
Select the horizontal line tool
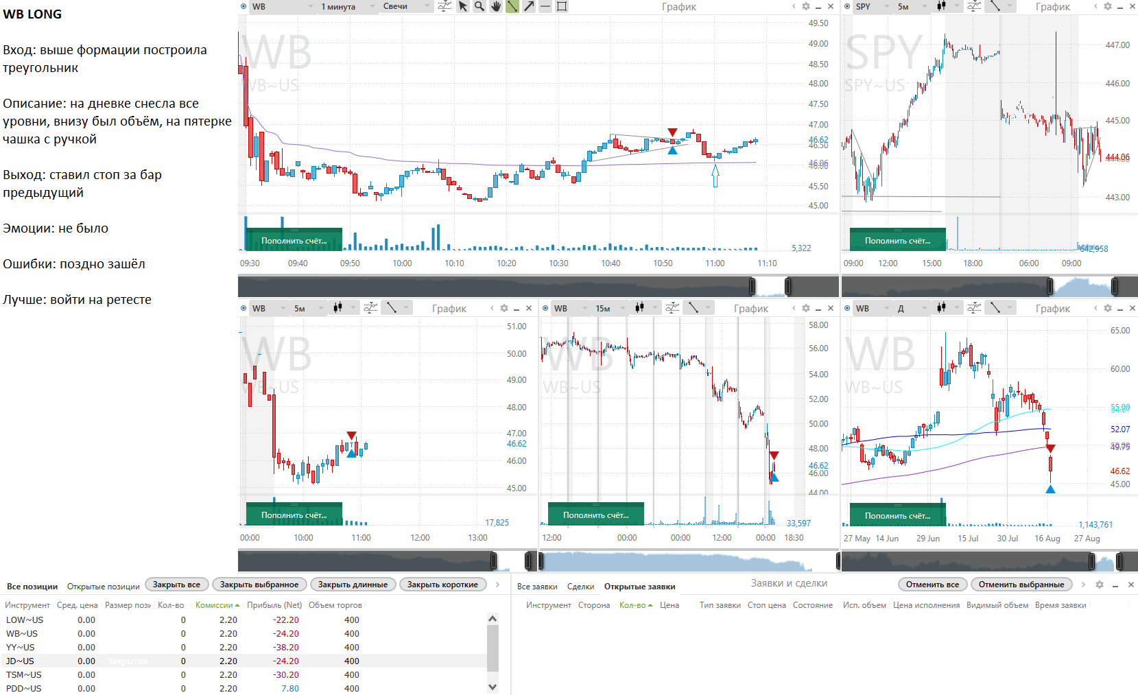(x=545, y=6)
